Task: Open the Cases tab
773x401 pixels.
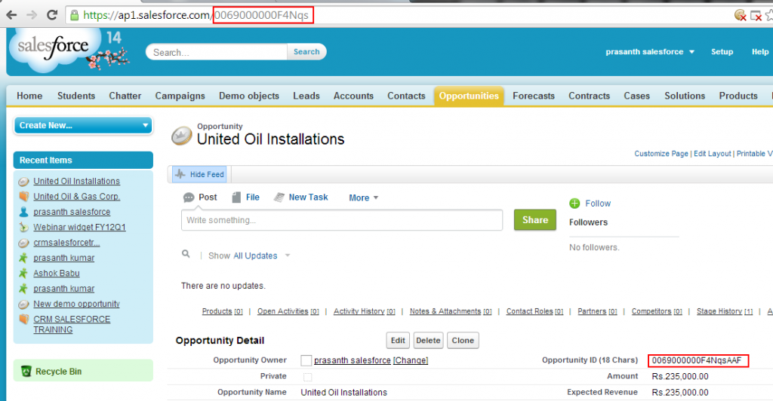Action: (x=636, y=96)
